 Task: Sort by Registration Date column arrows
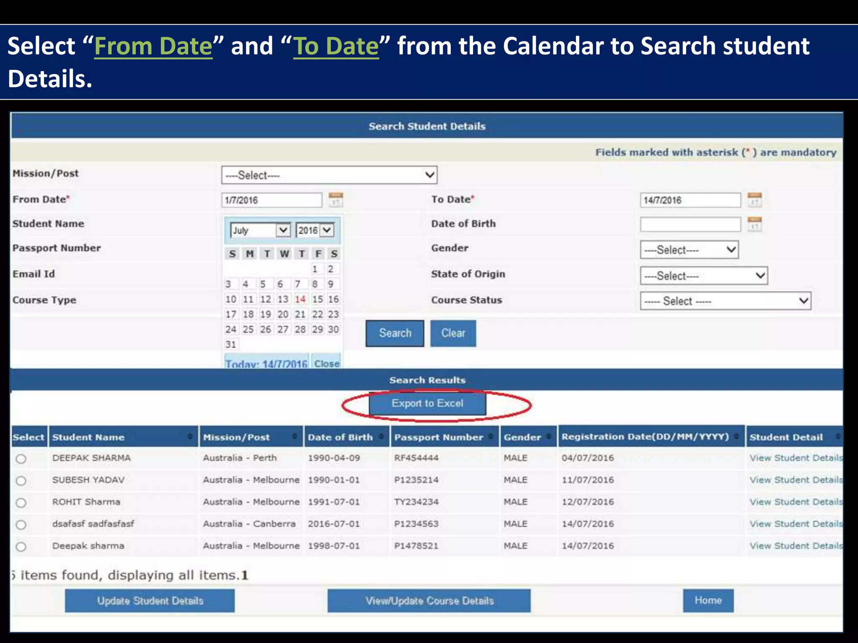coord(737,437)
